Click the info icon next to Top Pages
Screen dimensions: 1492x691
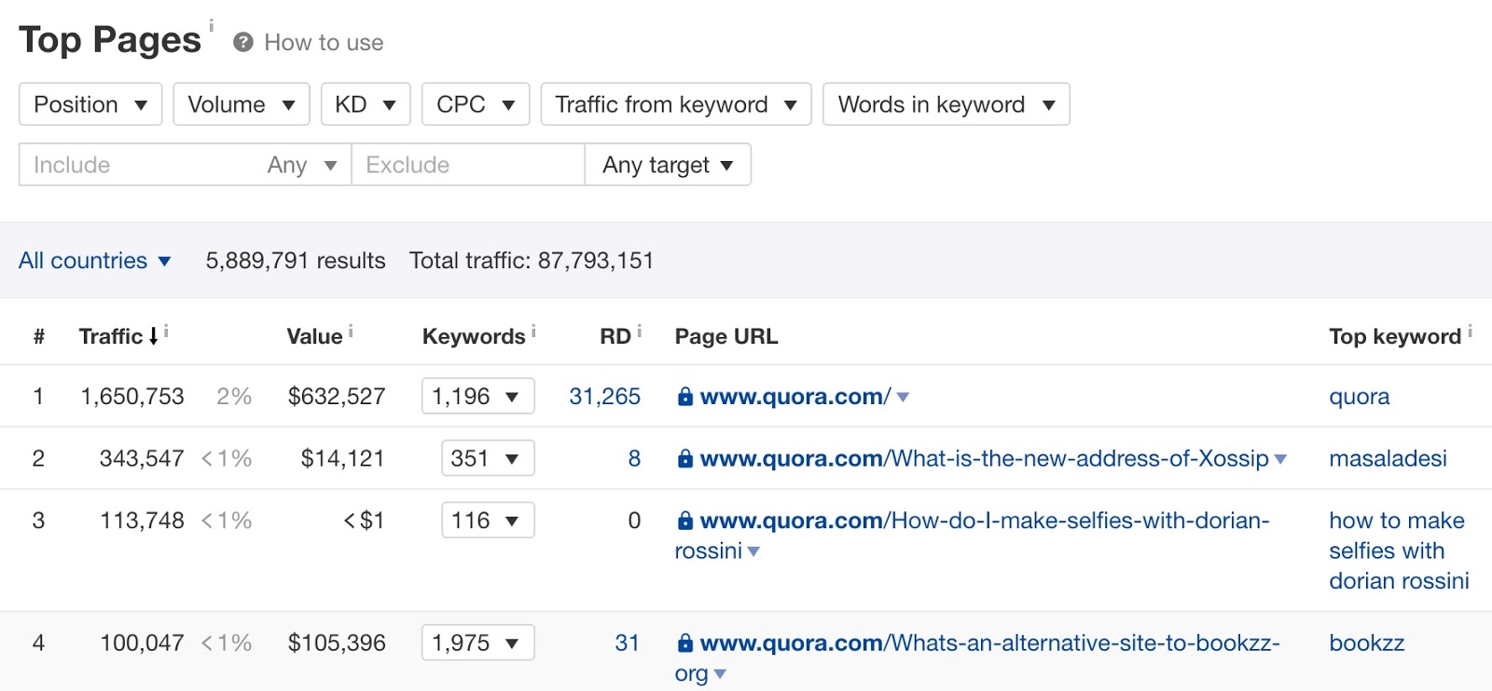[211, 25]
